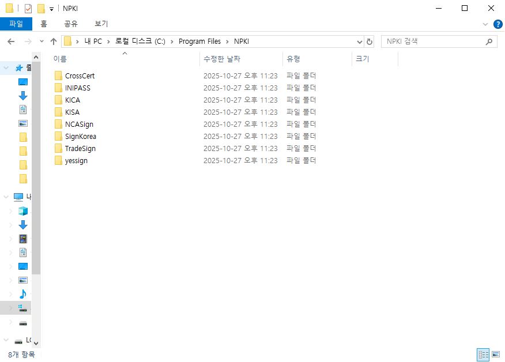Expand the ribbon with chevron
The width and height of the screenshot is (505, 362).
click(485, 24)
